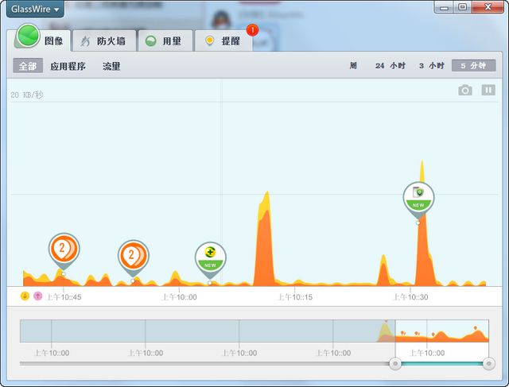This screenshot has width=509, height=387.
Task: Click the yellow bulb icon on 提醒 tab
Action: point(210,41)
